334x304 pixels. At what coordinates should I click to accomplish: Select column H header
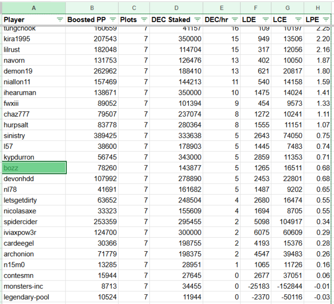(317, 8)
